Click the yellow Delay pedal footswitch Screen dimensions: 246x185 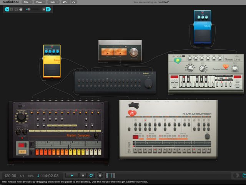tap(52, 70)
